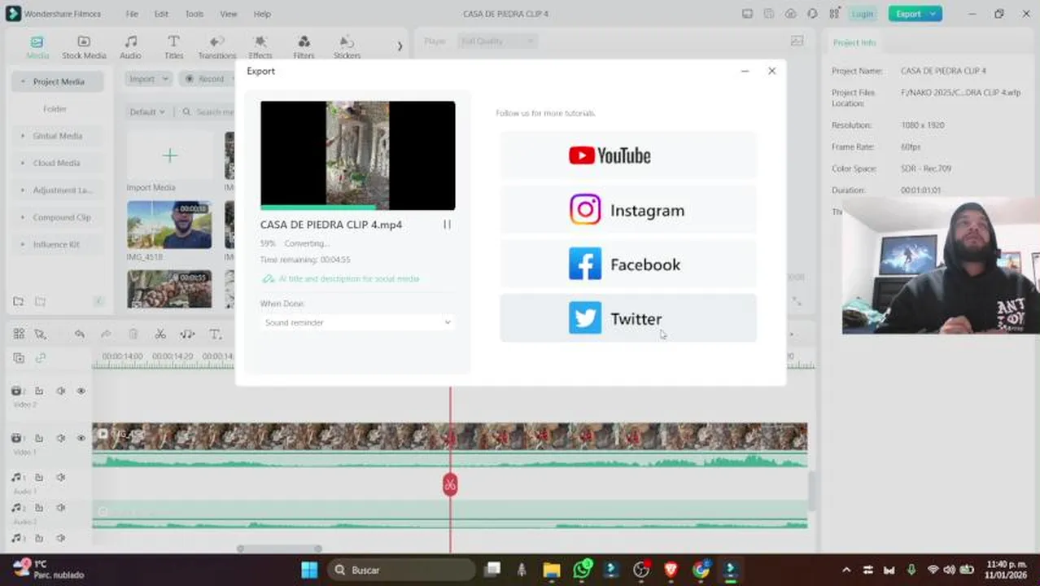This screenshot has height=586, width=1040.
Task: Open the Audio library tab
Action: point(130,47)
